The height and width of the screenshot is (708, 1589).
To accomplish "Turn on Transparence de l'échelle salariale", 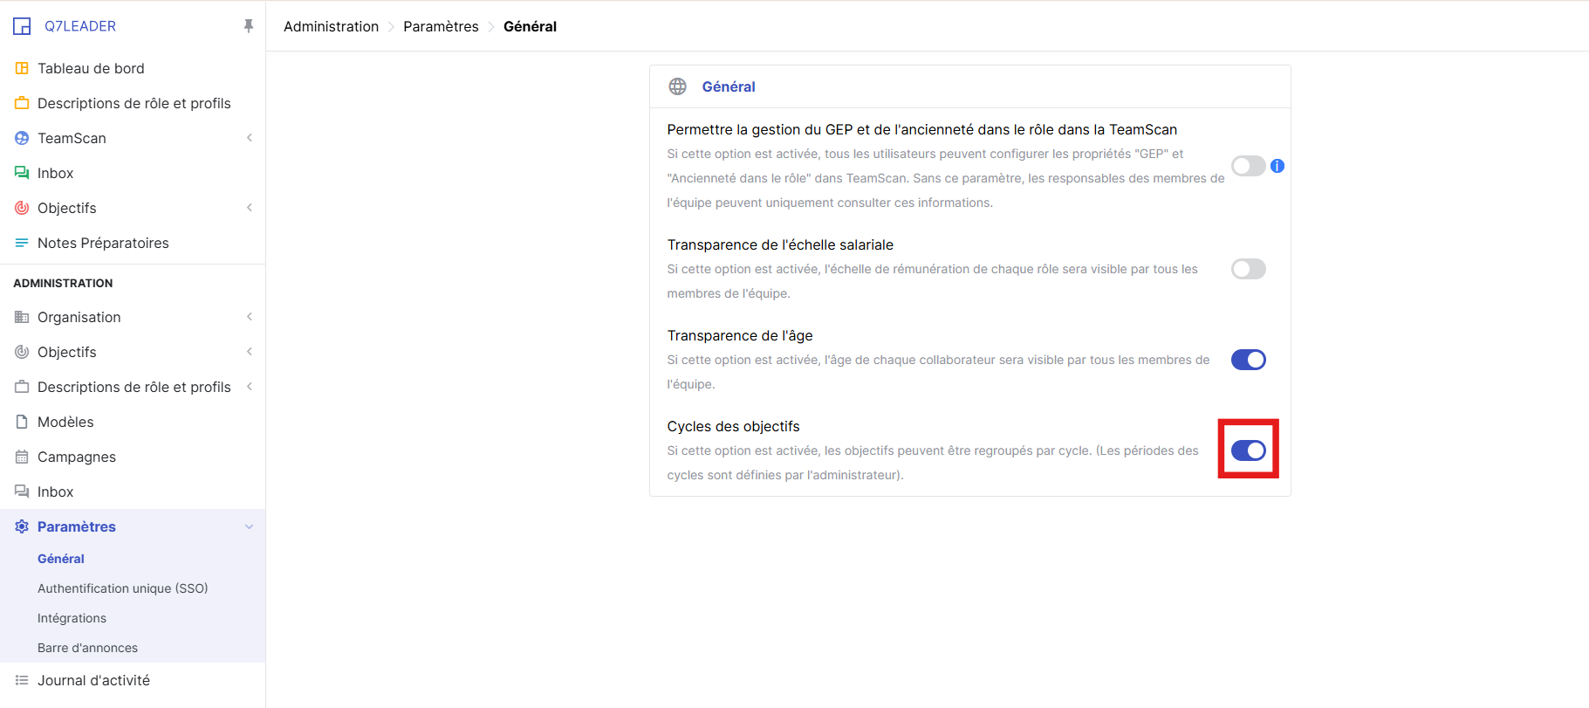I will tap(1248, 269).
